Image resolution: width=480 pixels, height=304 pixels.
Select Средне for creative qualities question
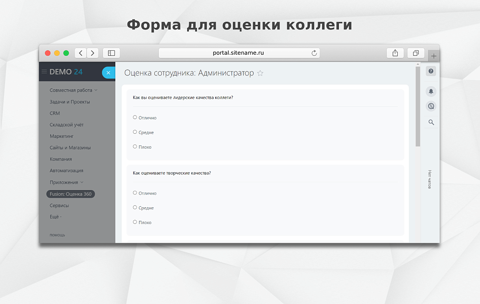(135, 208)
